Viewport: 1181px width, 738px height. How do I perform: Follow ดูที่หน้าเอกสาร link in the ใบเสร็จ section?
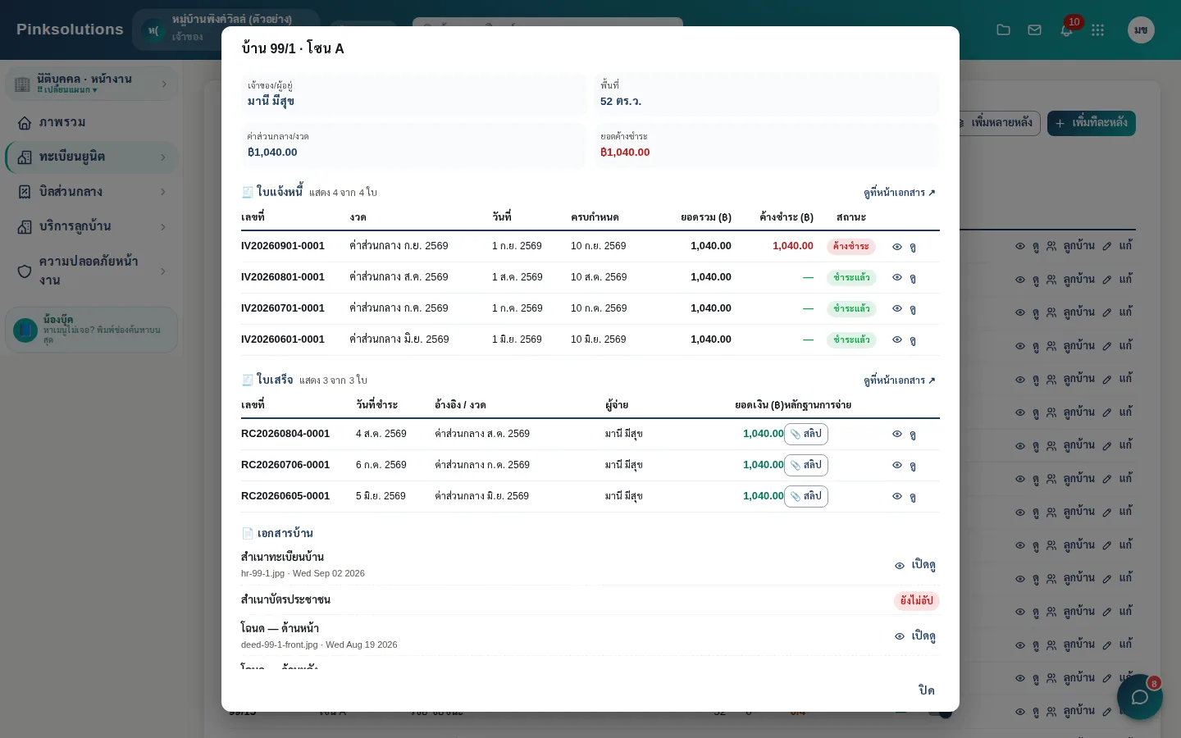[x=900, y=380]
